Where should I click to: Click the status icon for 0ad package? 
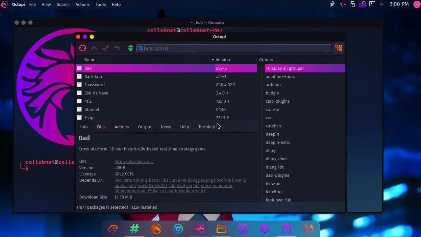tap(79, 68)
